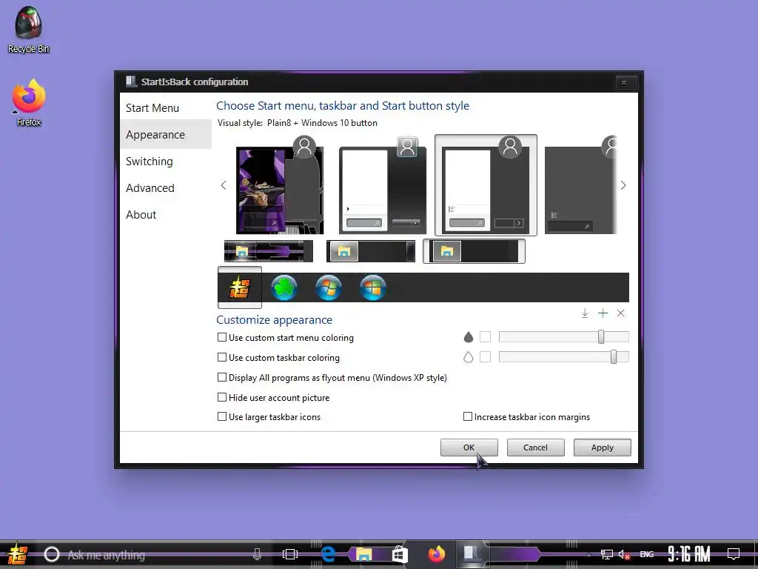Click the microphone icon in search box
758x569 pixels.
[257, 554]
